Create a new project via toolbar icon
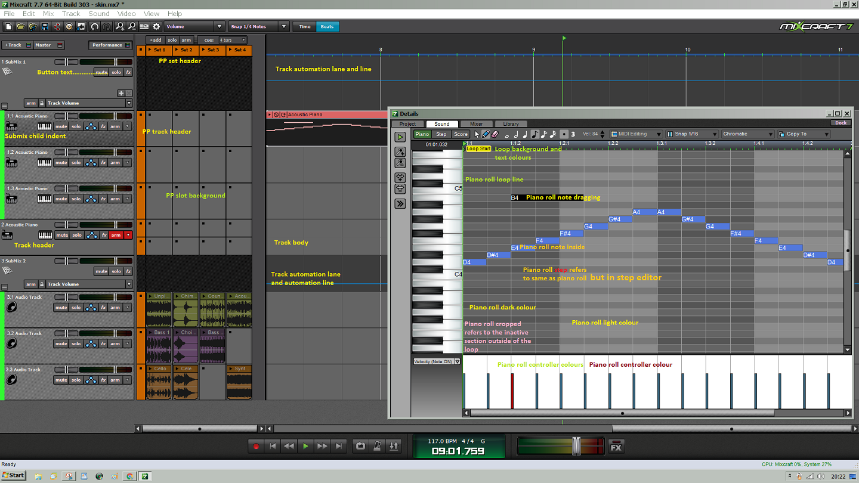 pyautogui.click(x=8, y=26)
